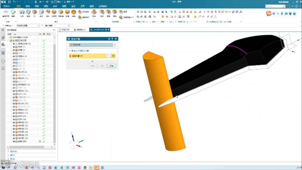Select the Chamfer (倒斜角) ribbon tool
This screenshot has height=170, width=302.
click(x=61, y=13)
